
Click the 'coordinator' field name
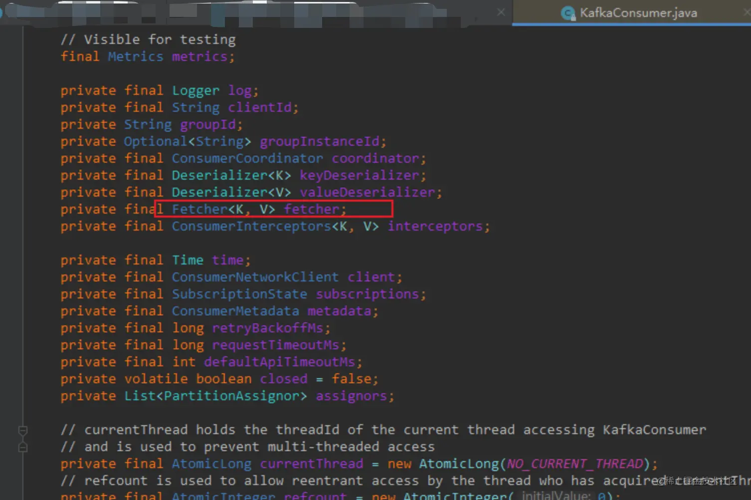point(375,158)
